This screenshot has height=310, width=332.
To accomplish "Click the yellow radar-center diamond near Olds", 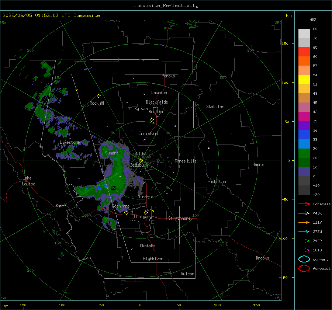I will [141, 161].
